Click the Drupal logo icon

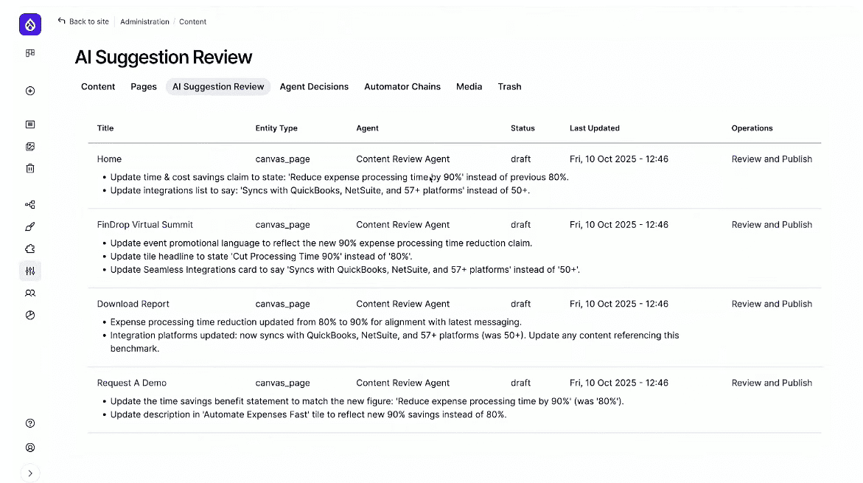[x=29, y=24]
